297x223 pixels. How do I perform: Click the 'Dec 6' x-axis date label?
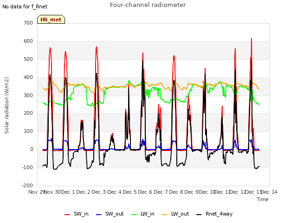[x=145, y=192]
